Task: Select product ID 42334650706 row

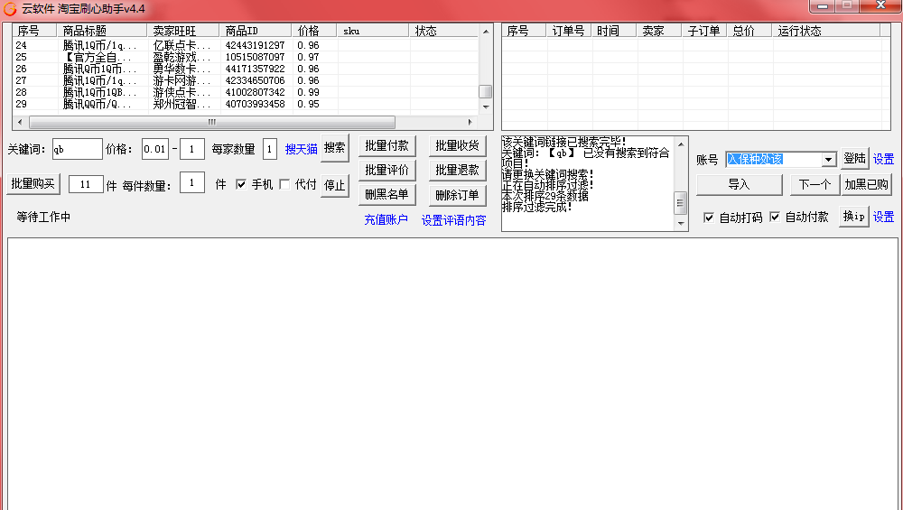Action: tap(245, 80)
